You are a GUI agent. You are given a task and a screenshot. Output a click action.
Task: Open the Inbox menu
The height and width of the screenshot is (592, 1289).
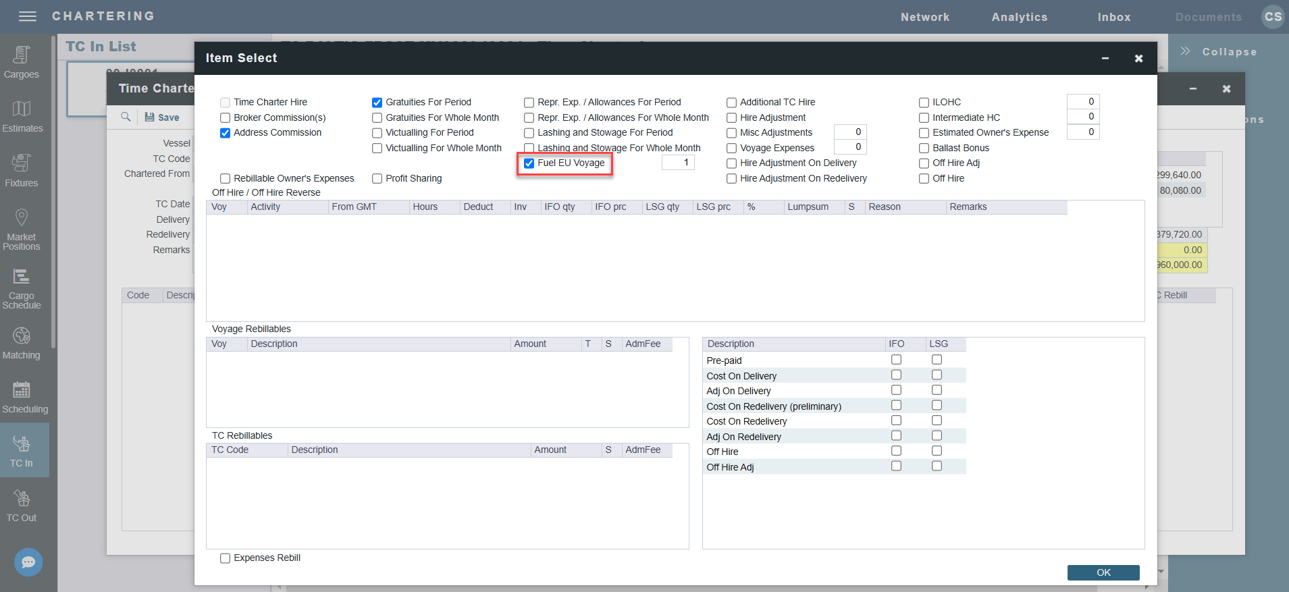(1113, 17)
